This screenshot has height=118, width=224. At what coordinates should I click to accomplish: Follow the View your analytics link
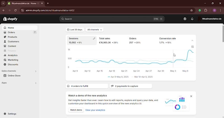[x=95, y=110]
